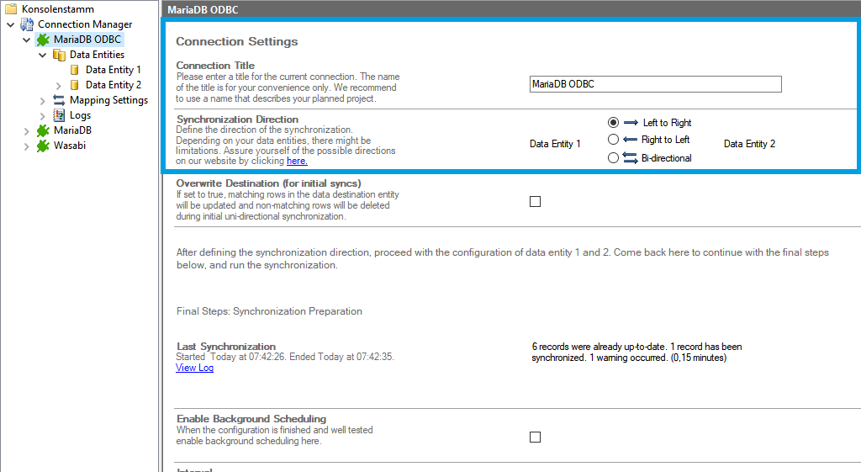
Task: Expand the Data Entity 2 node
Action: pos(59,85)
